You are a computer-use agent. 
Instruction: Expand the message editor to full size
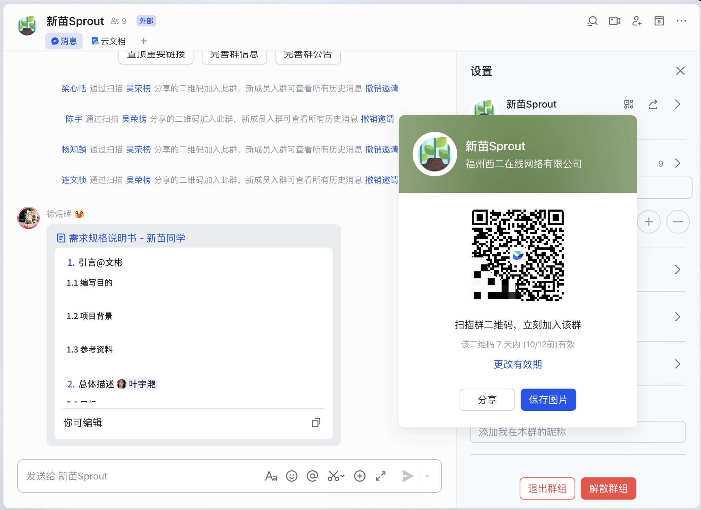[x=381, y=476]
